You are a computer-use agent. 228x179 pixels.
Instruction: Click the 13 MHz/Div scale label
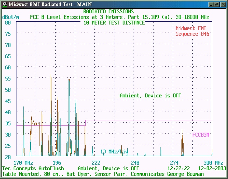coord(114,152)
